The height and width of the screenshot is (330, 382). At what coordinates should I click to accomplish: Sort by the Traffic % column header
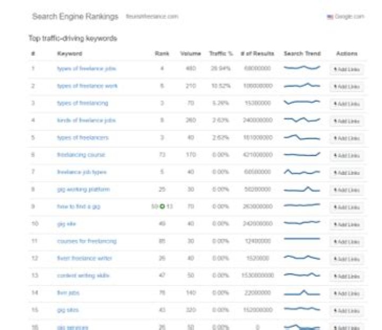220,53
